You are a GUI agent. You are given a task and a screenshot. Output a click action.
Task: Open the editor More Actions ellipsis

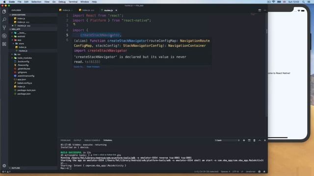(x=265, y=10)
